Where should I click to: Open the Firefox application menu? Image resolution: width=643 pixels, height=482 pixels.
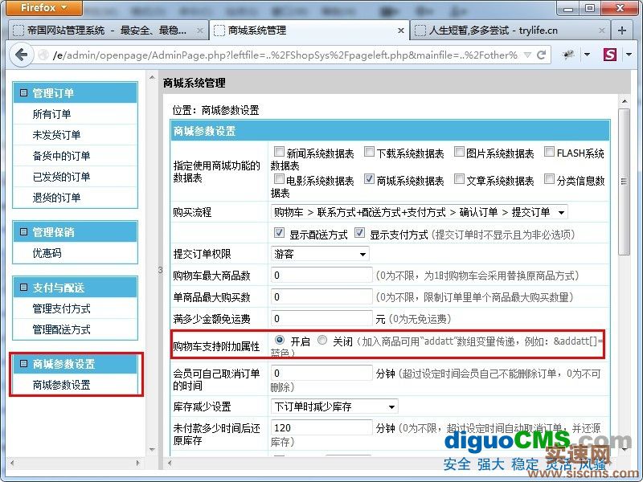(43, 7)
